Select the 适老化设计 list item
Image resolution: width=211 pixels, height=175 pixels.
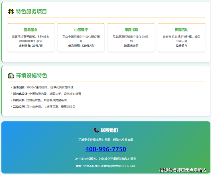[x=47, y=94]
